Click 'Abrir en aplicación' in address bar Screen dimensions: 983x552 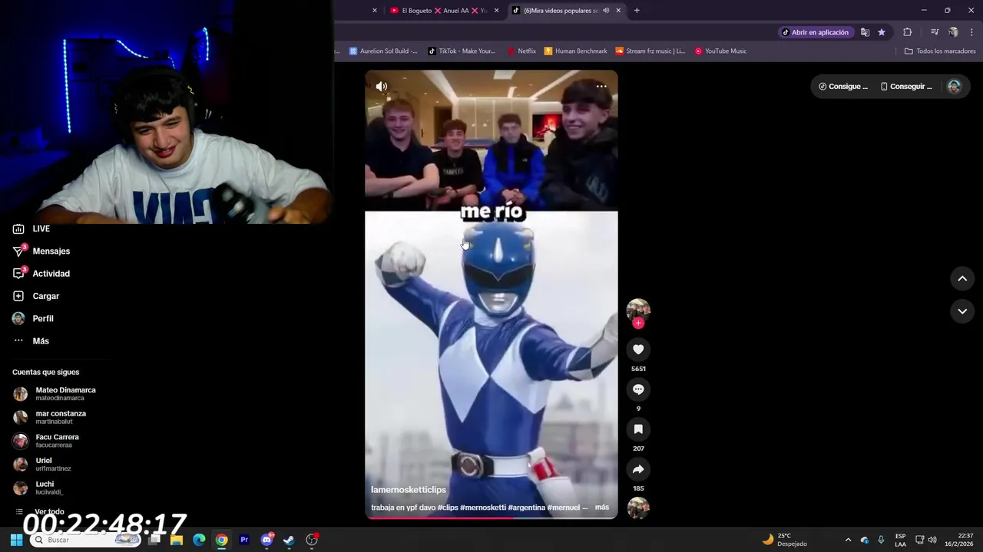815,32
